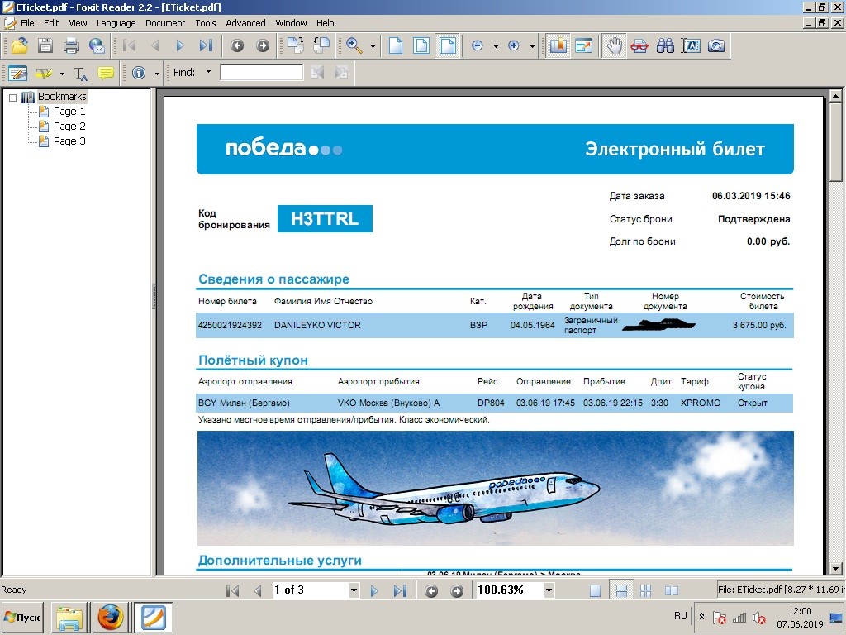The image size is (846, 635).
Task: Select the Hand tool in the toolbar
Action: click(613, 45)
